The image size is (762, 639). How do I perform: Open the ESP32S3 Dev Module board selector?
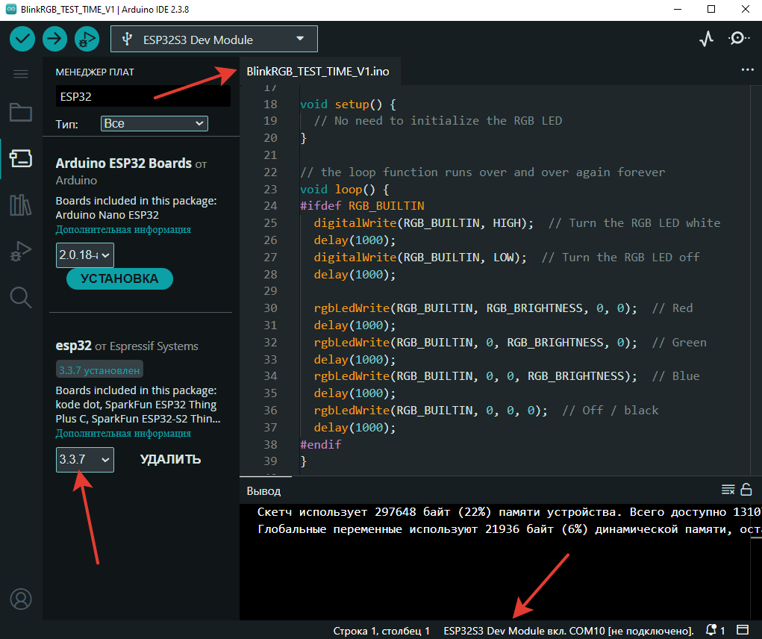tap(214, 39)
